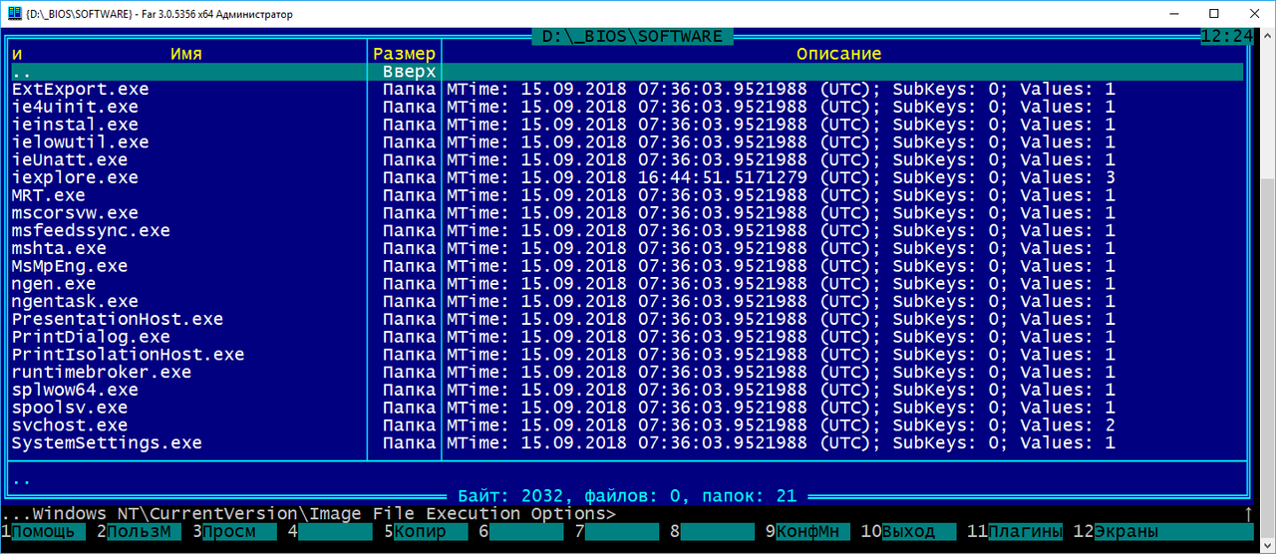Viewport: 1276px width, 554px height.
Task: Select the splwow64.exe entry
Action: coord(628,391)
